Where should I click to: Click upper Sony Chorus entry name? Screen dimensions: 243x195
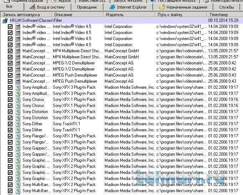(33, 99)
